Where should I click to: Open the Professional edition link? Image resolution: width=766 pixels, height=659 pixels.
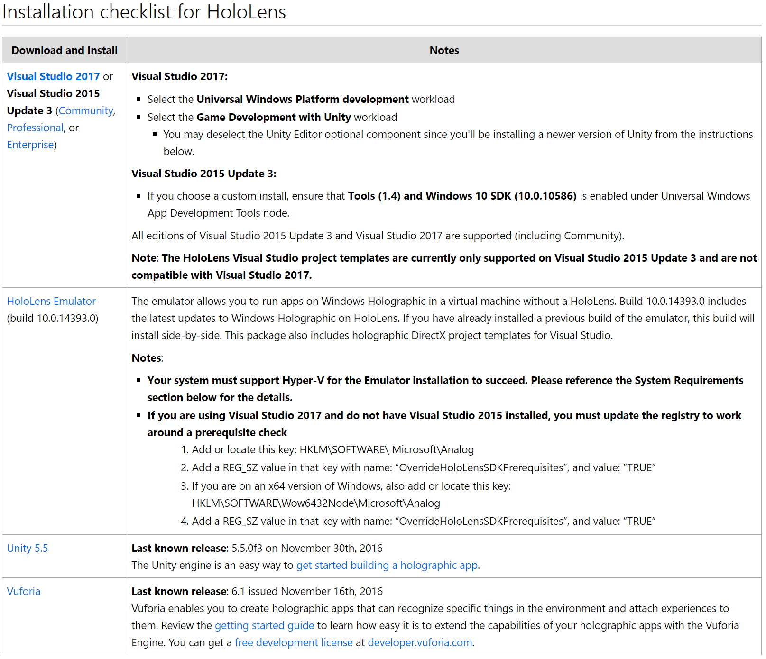(35, 128)
